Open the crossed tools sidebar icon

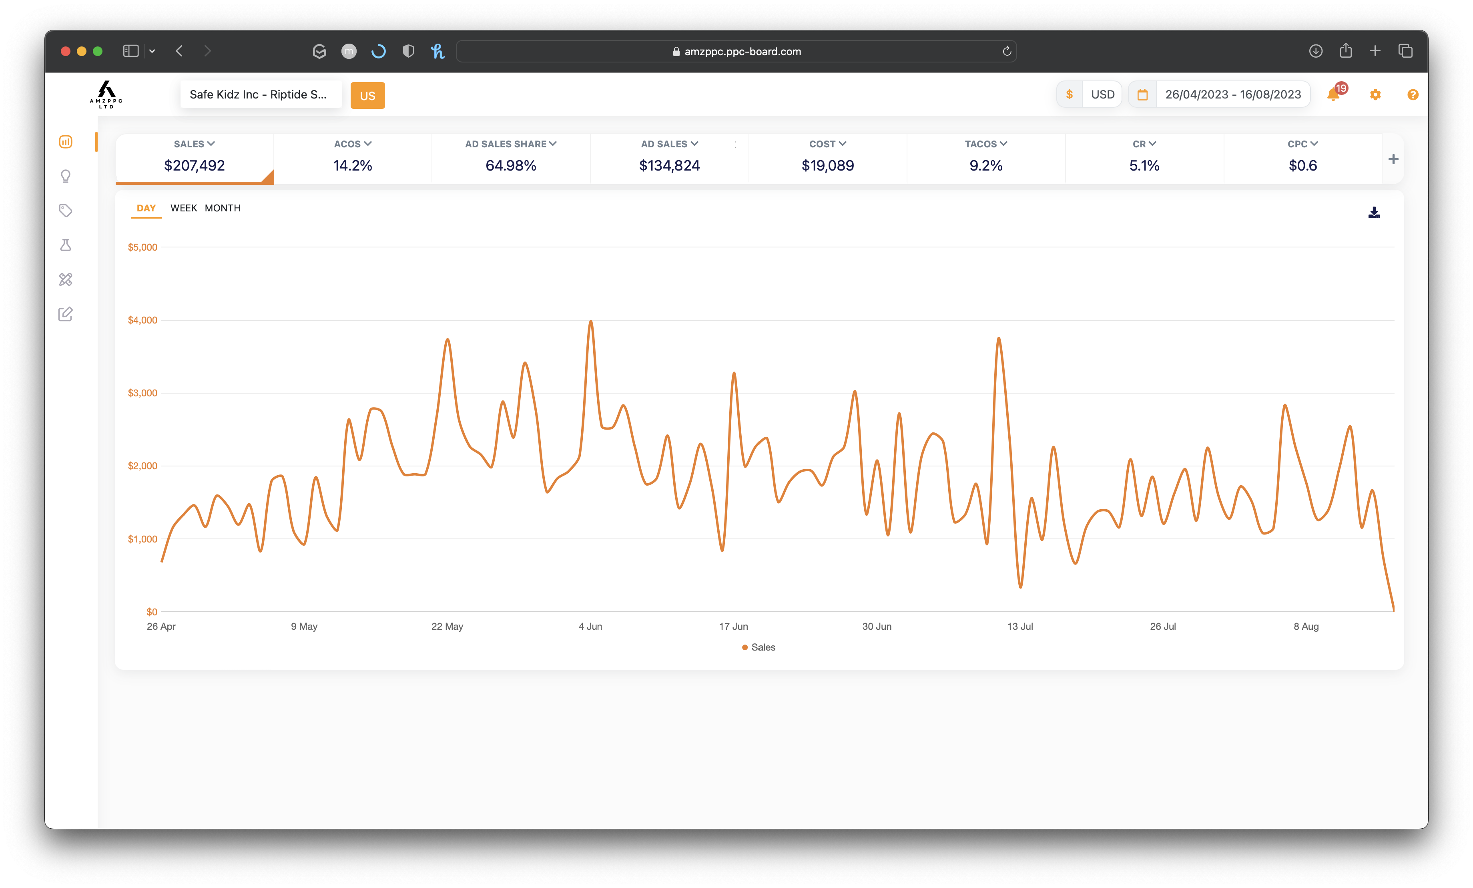coord(66,279)
